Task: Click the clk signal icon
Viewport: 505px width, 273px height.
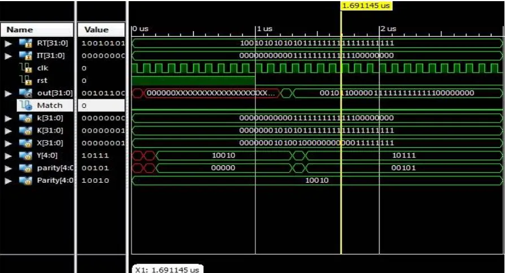Action: [25, 68]
